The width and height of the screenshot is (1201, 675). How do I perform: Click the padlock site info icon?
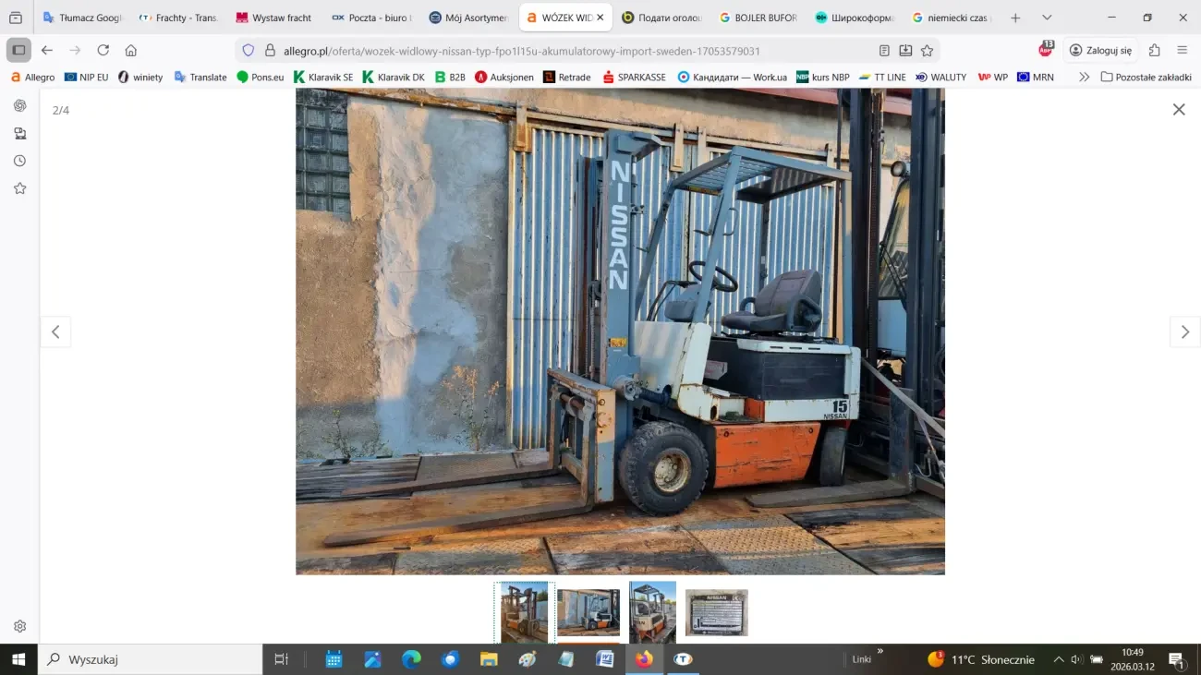(x=270, y=51)
